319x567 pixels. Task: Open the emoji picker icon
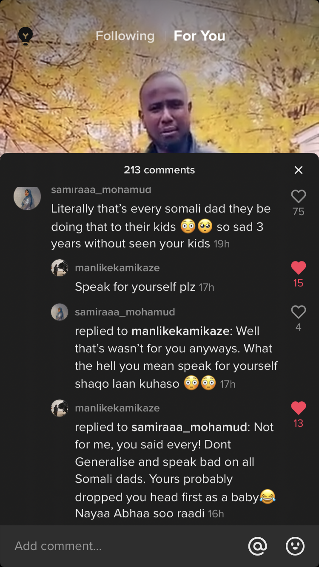[x=295, y=546]
